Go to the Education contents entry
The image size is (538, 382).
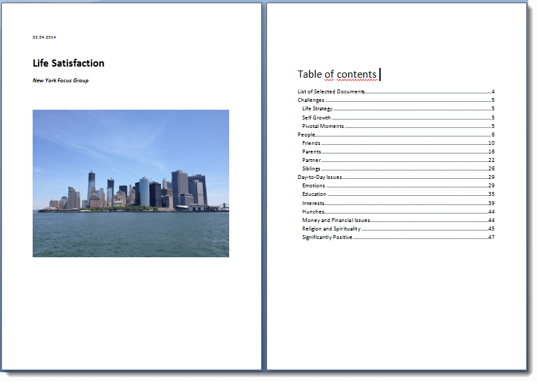click(x=314, y=194)
